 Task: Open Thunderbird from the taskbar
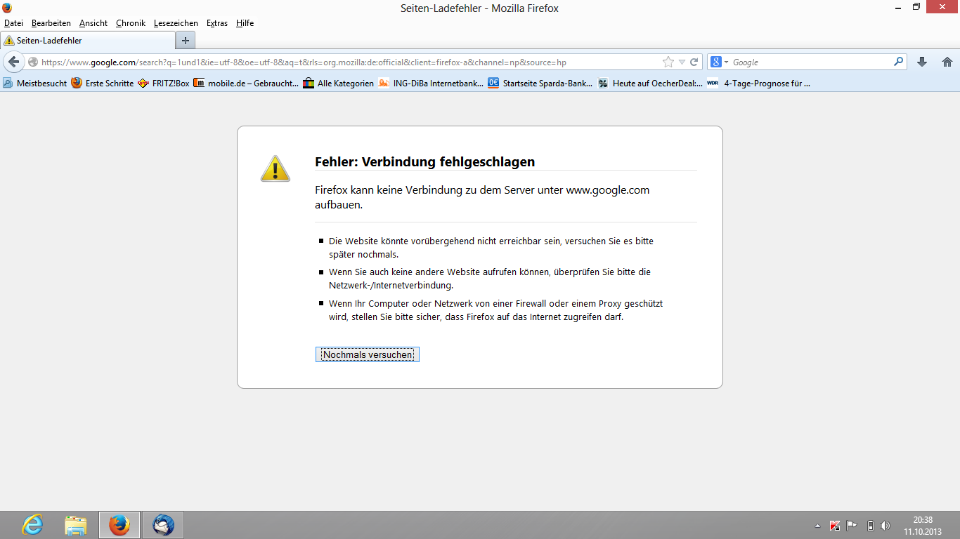(x=163, y=524)
